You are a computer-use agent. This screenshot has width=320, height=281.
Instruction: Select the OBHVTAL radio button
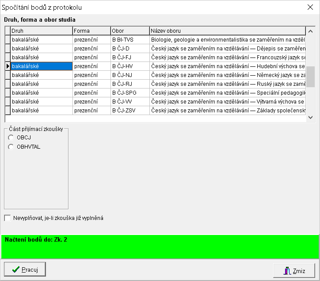coord(11,147)
